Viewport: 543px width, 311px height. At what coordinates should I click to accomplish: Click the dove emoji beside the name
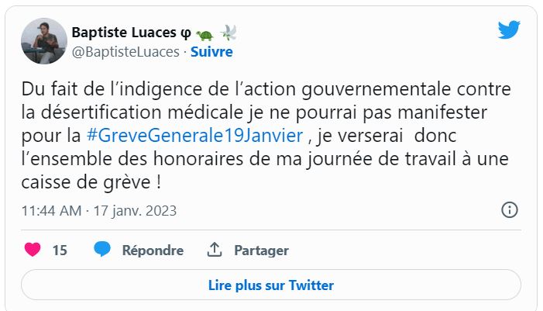229,33
